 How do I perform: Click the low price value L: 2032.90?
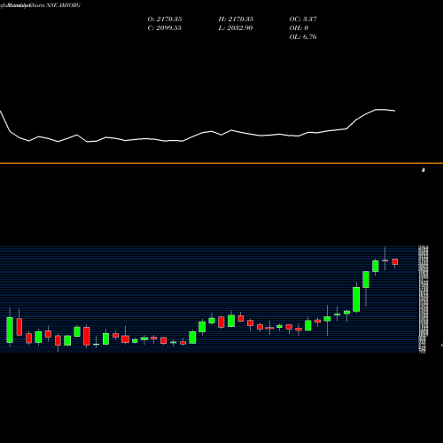pyautogui.click(x=236, y=28)
